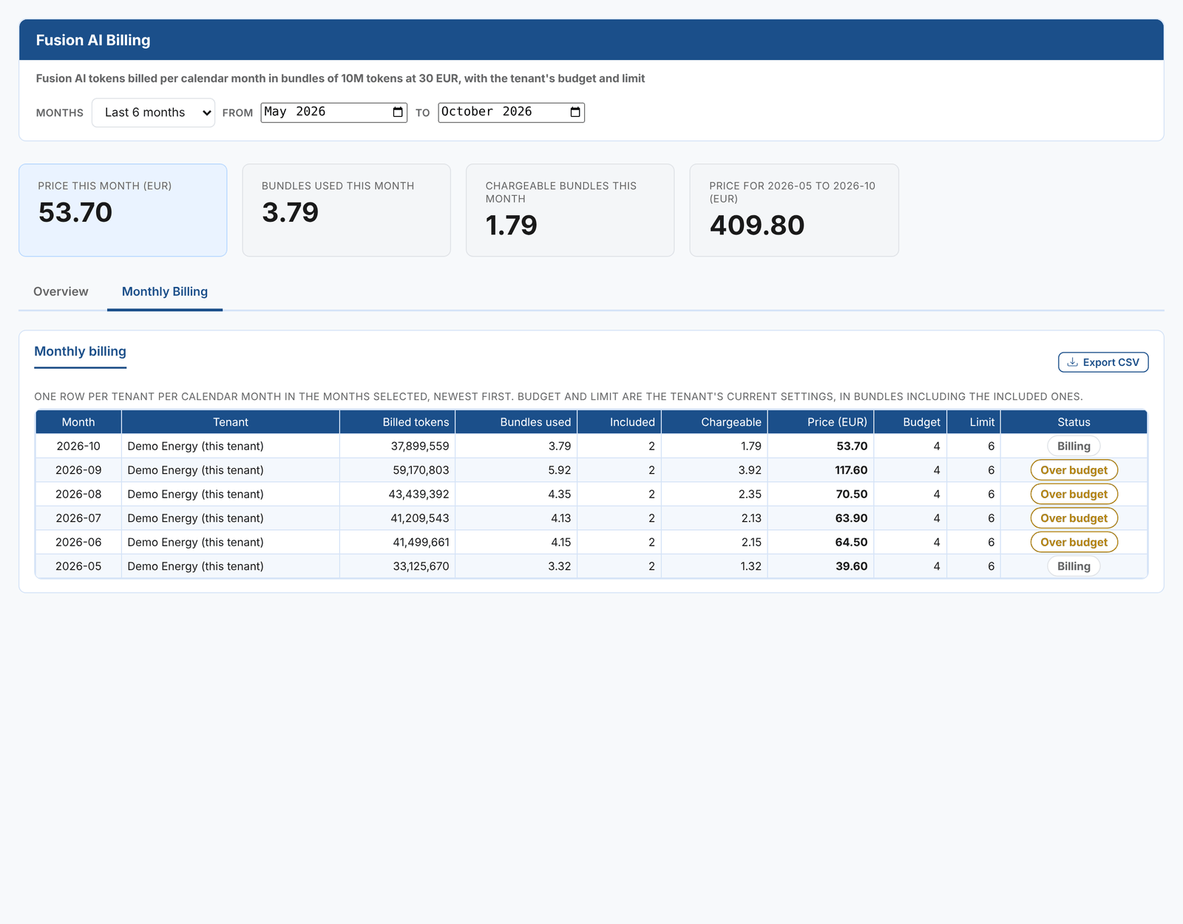1183x924 pixels.
Task: Click the Bundles used column header
Action: [x=516, y=422]
